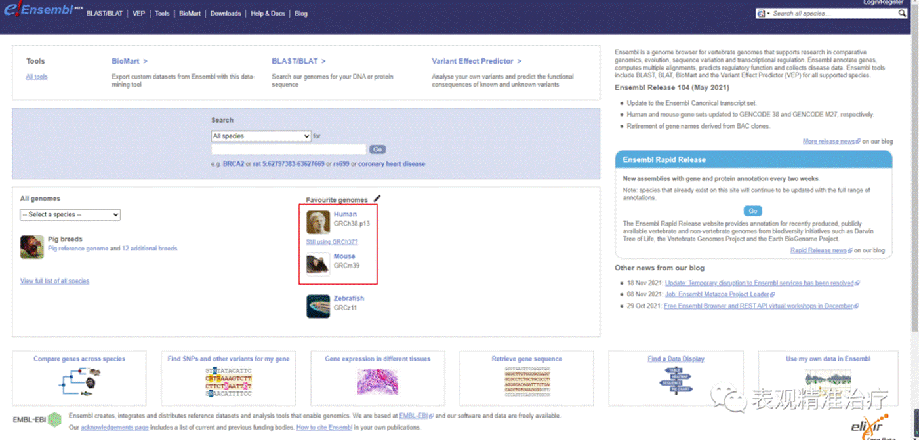Open Use my own data in Ensembl link
919x440 pixels.
coord(828,359)
